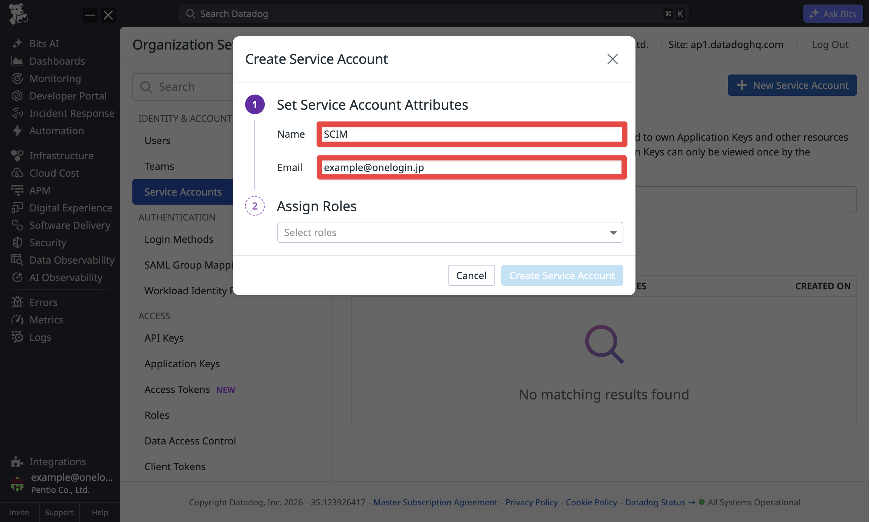The image size is (870, 522).
Task: Click New Service Account button
Action: [x=792, y=85]
